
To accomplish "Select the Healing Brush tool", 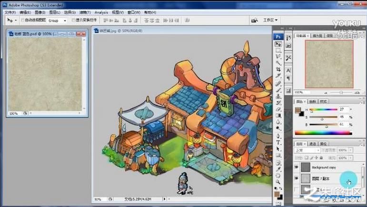I will [278, 84].
